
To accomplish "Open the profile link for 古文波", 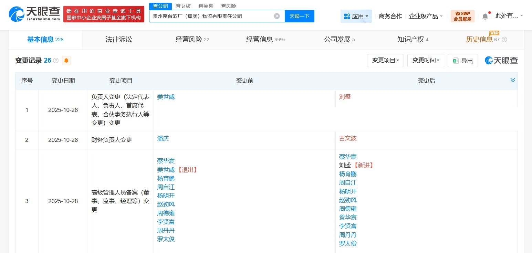I will pos(347,138).
